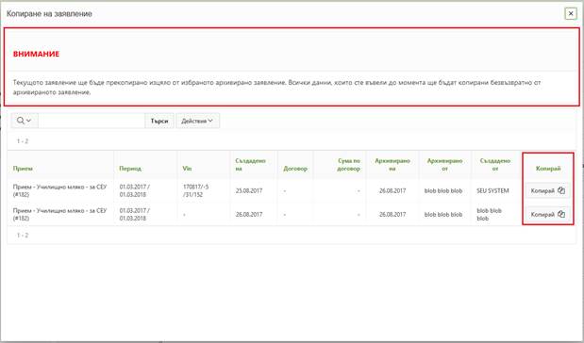Viewport: 584px width, 343px height.
Task: Select the Vin value 170817/-5/31/152
Action: click(x=196, y=190)
